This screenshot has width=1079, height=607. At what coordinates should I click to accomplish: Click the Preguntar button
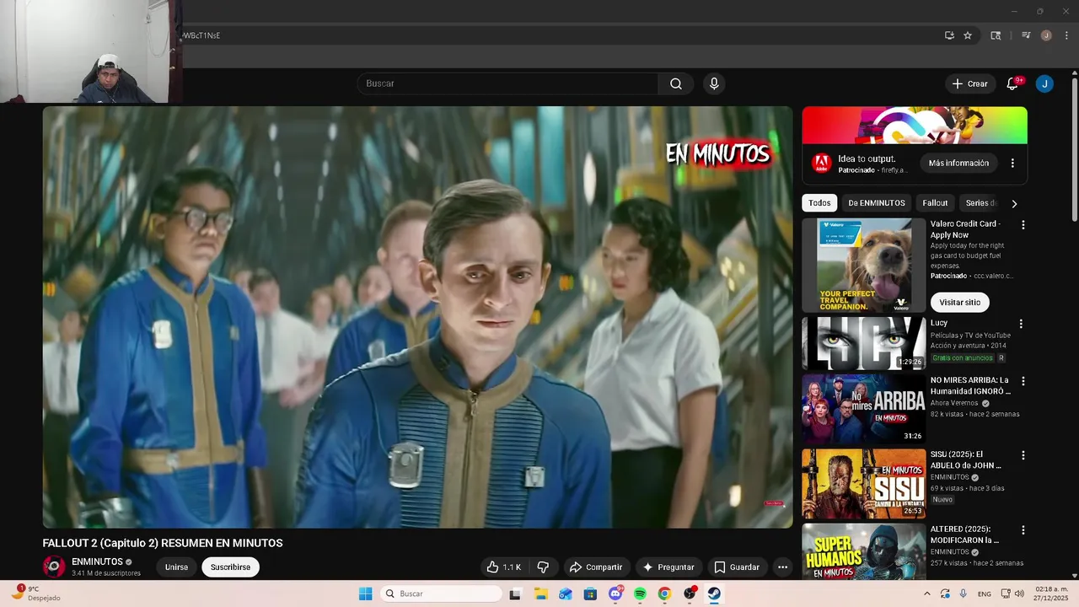tap(669, 567)
